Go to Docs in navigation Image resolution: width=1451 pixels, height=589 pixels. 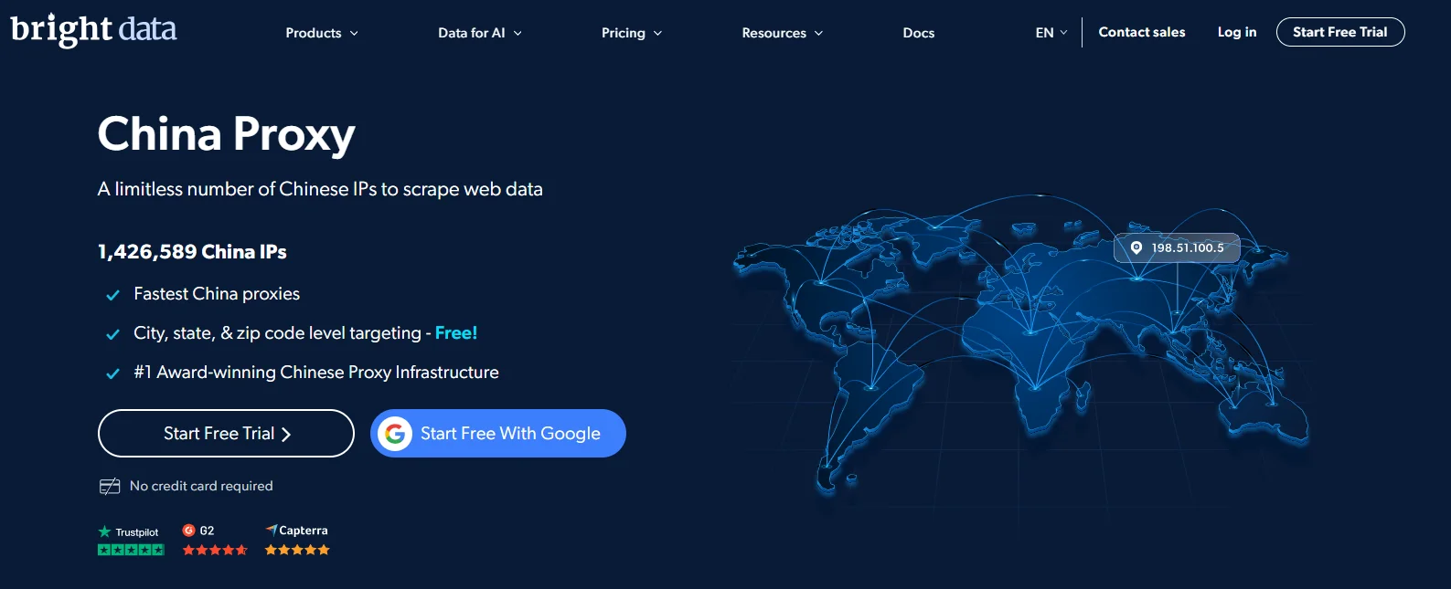click(919, 33)
